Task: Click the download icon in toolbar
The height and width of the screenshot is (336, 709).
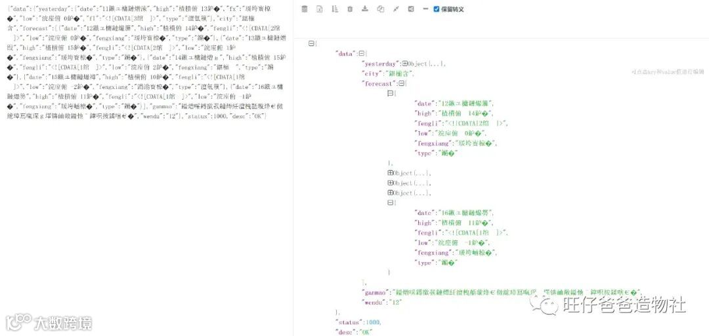Action: (x=365, y=9)
